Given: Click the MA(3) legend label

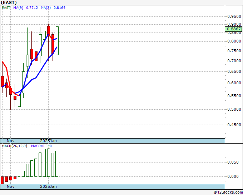Looking at the screenshot, I should pyautogui.click(x=46, y=8).
